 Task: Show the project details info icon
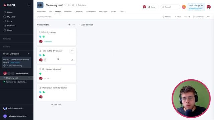point(69,5)
